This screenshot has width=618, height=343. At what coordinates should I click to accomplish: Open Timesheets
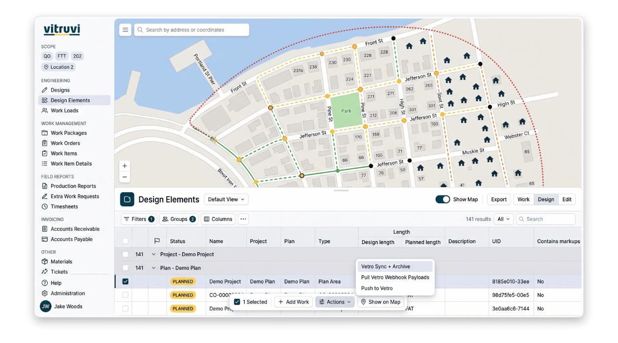[64, 207]
